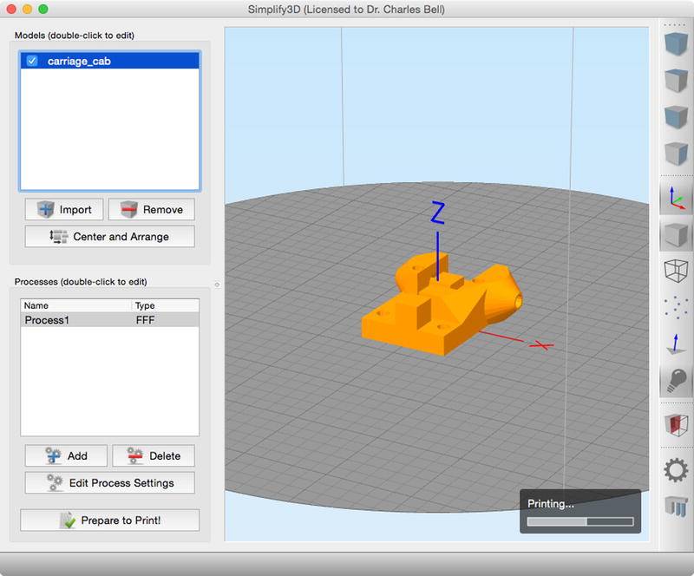Screen dimensions: 694x576
Task: Open Edit Process Settings
Action: click(x=110, y=482)
